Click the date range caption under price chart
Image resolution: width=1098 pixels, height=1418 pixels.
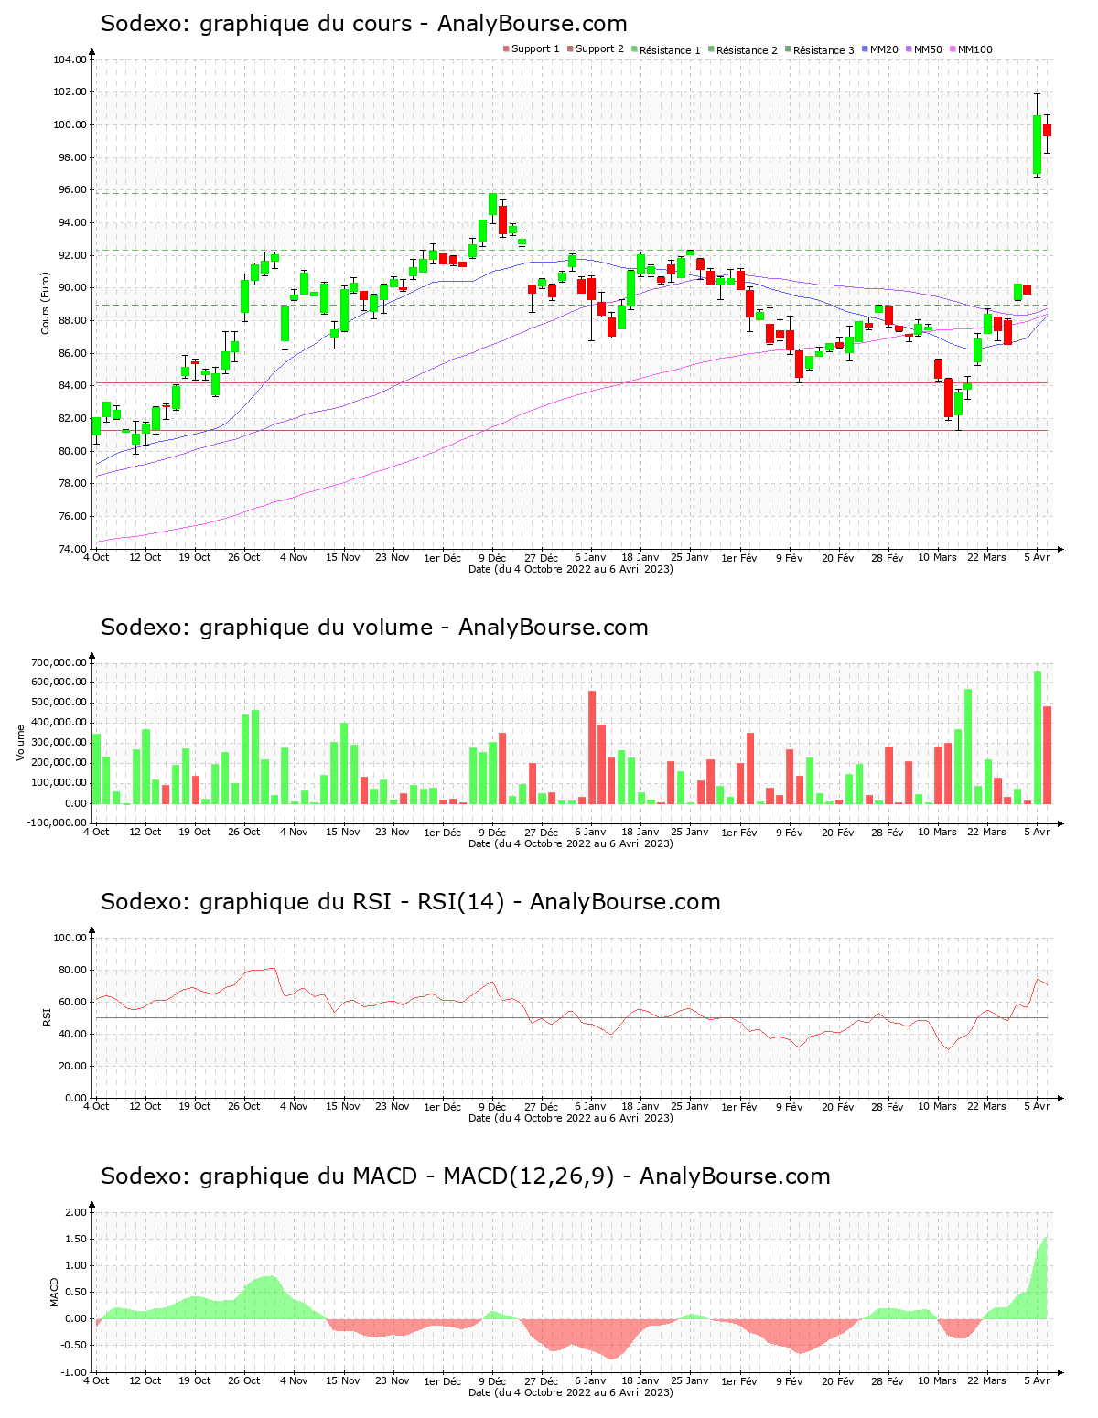571,569
